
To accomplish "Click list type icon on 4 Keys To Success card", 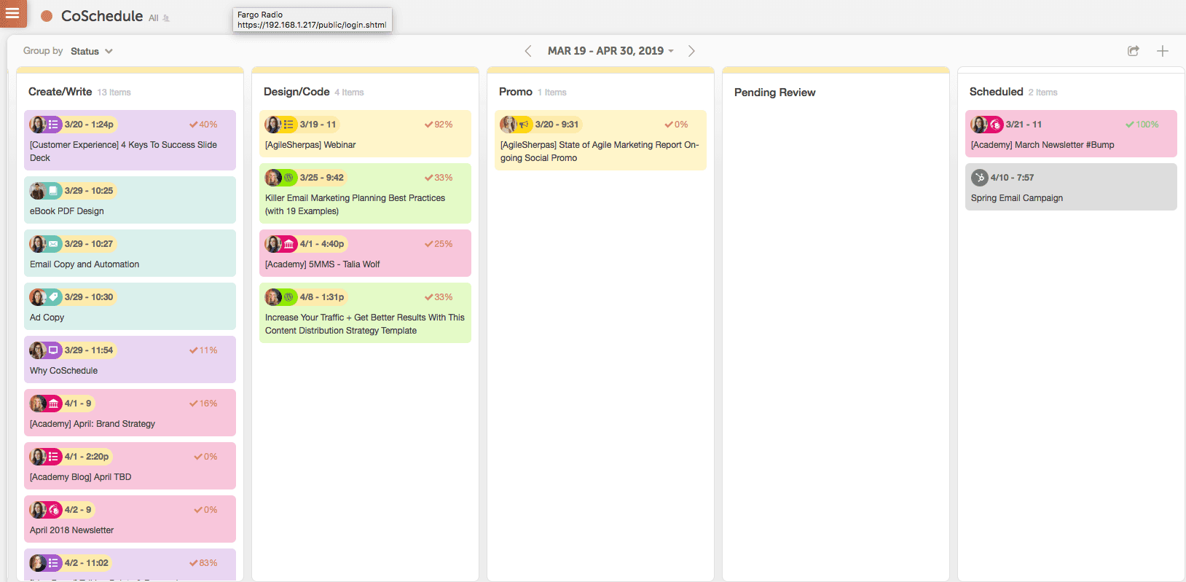I will tap(53, 125).
